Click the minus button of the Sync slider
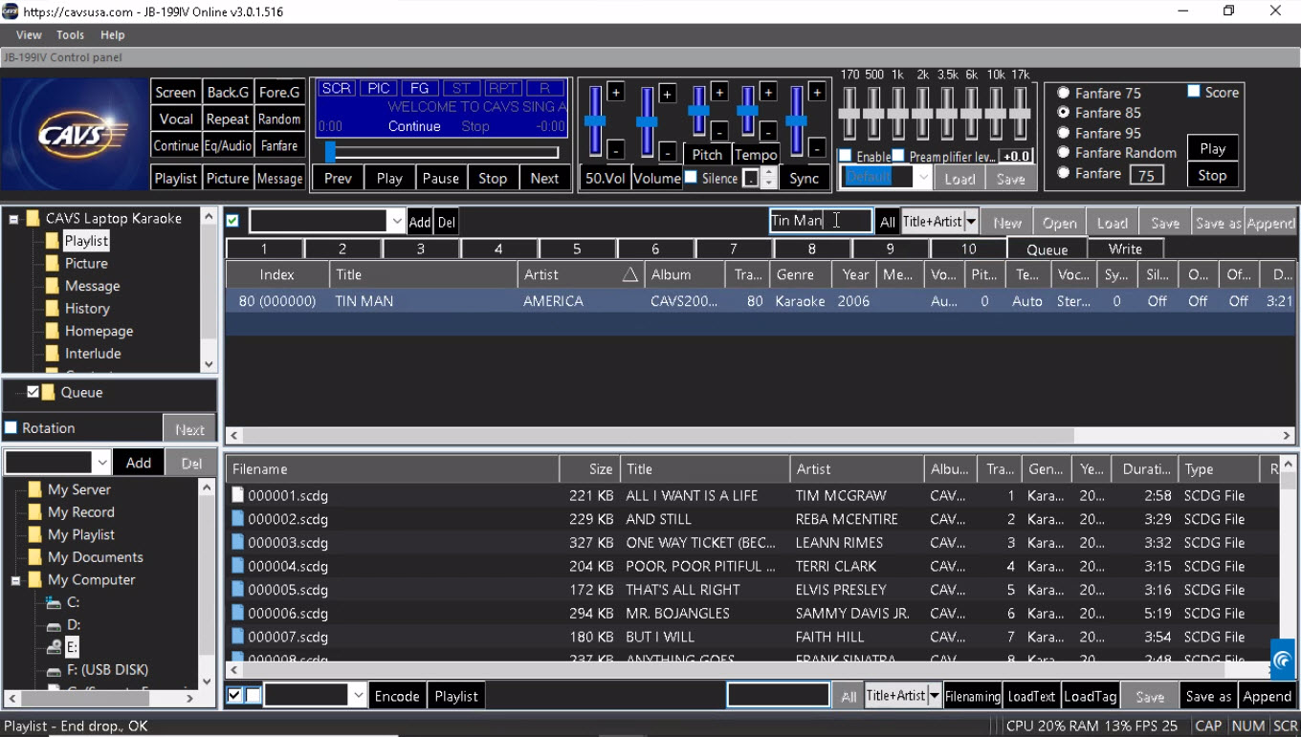The height and width of the screenshot is (737, 1301). [816, 148]
